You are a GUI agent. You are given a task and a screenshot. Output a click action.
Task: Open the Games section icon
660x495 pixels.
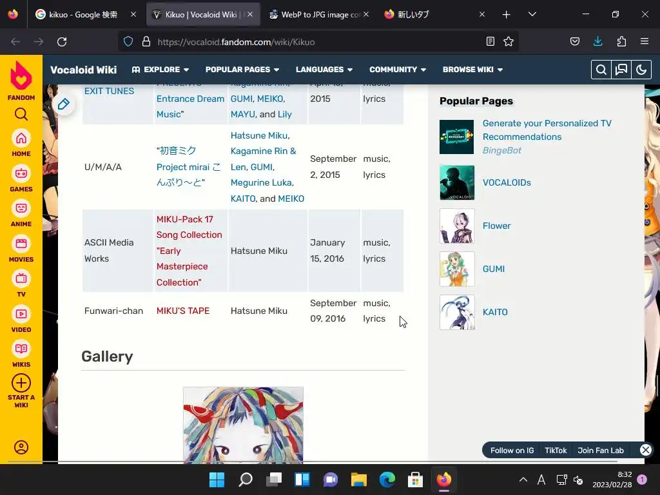[21, 173]
